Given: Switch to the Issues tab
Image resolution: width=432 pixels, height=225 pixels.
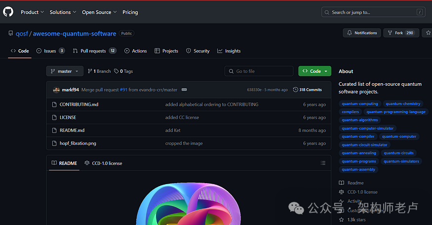Looking at the screenshot, I should pyautogui.click(x=50, y=51).
